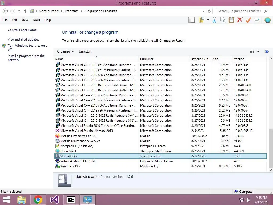This screenshot has height=205, width=273.
Task: Refresh the Programs and Features list
Action: coord(209,11)
